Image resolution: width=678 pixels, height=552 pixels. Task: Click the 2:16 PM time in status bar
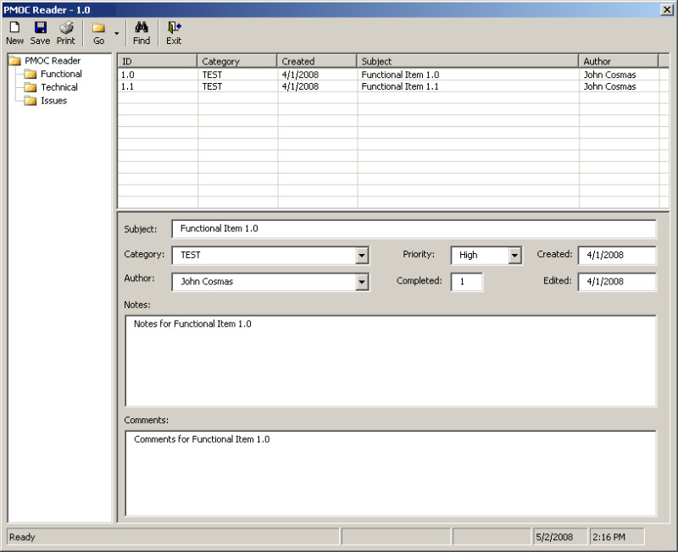(x=609, y=537)
